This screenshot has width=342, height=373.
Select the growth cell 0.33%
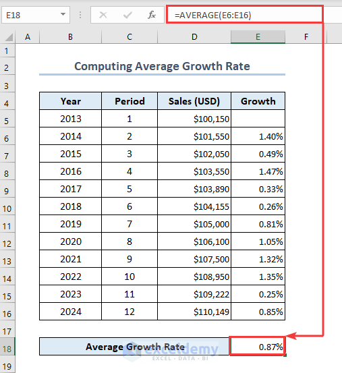coord(258,189)
